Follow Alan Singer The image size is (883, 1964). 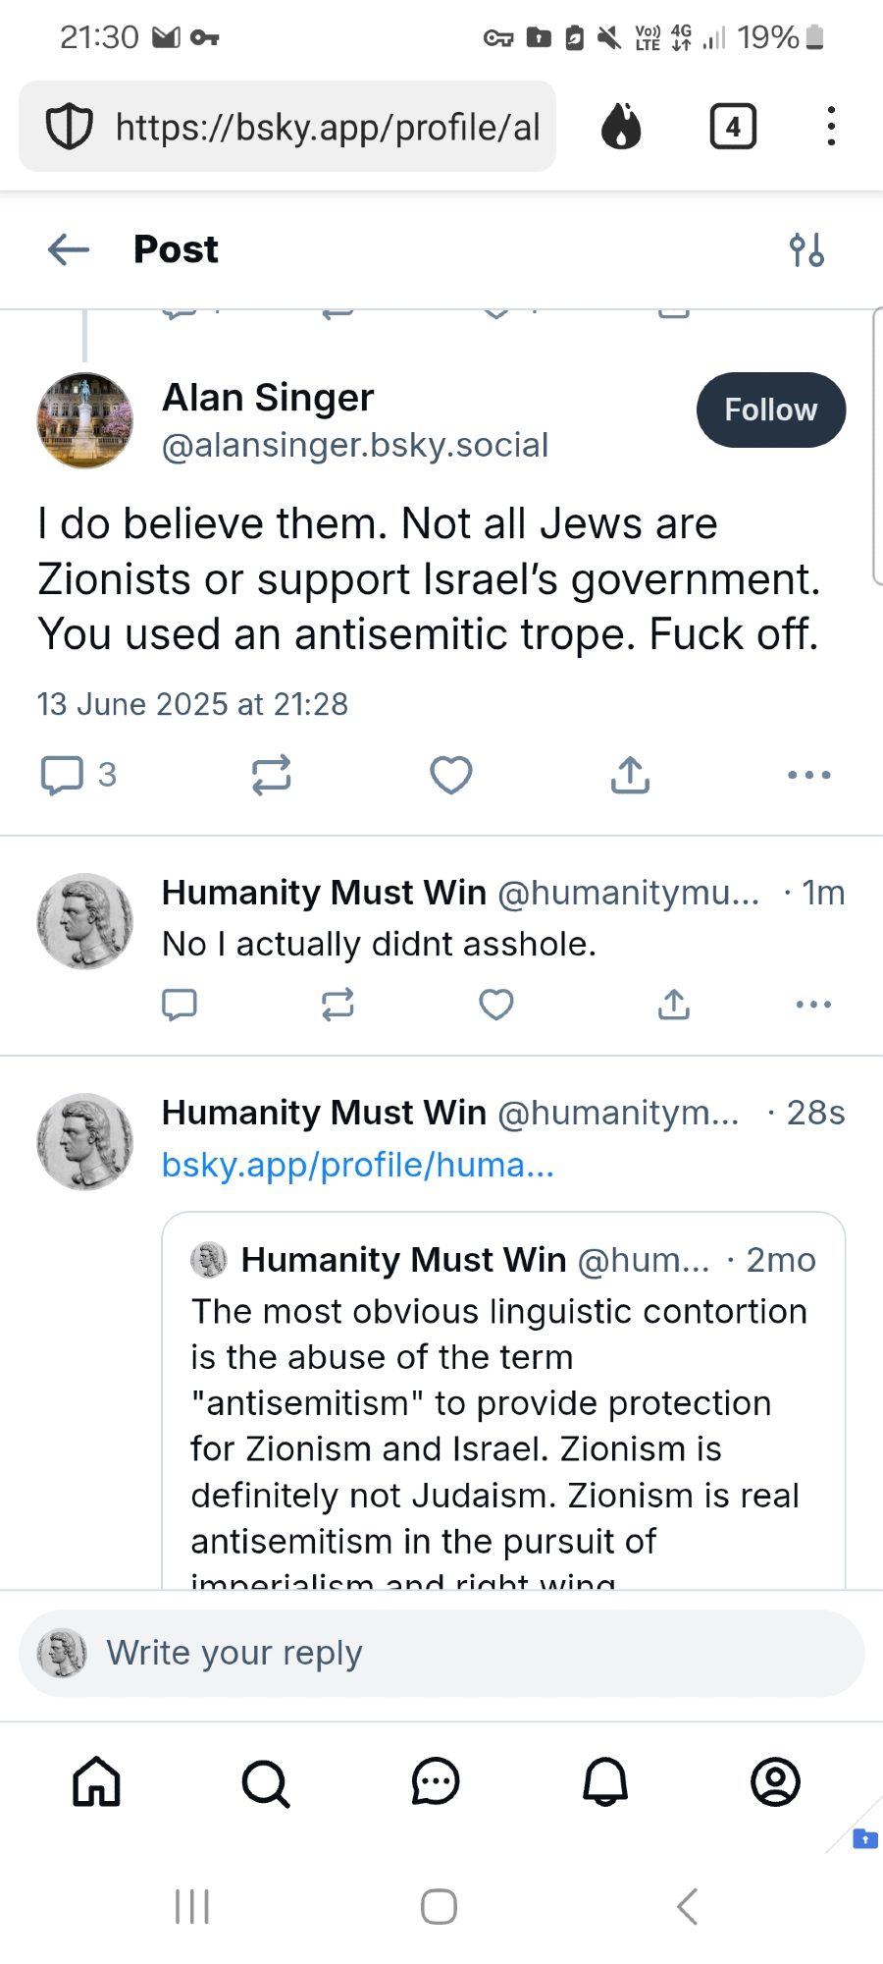[x=771, y=409]
